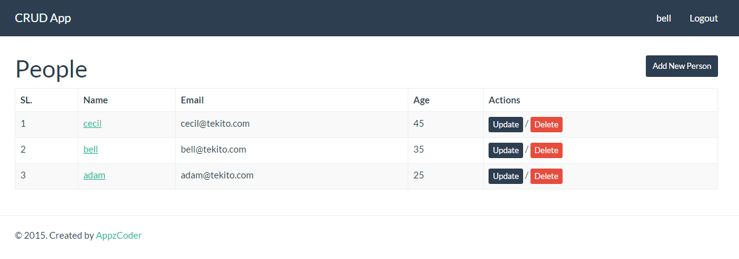Screen dimensions: 739x259
Task: Delete the cecil record
Action: [547, 124]
